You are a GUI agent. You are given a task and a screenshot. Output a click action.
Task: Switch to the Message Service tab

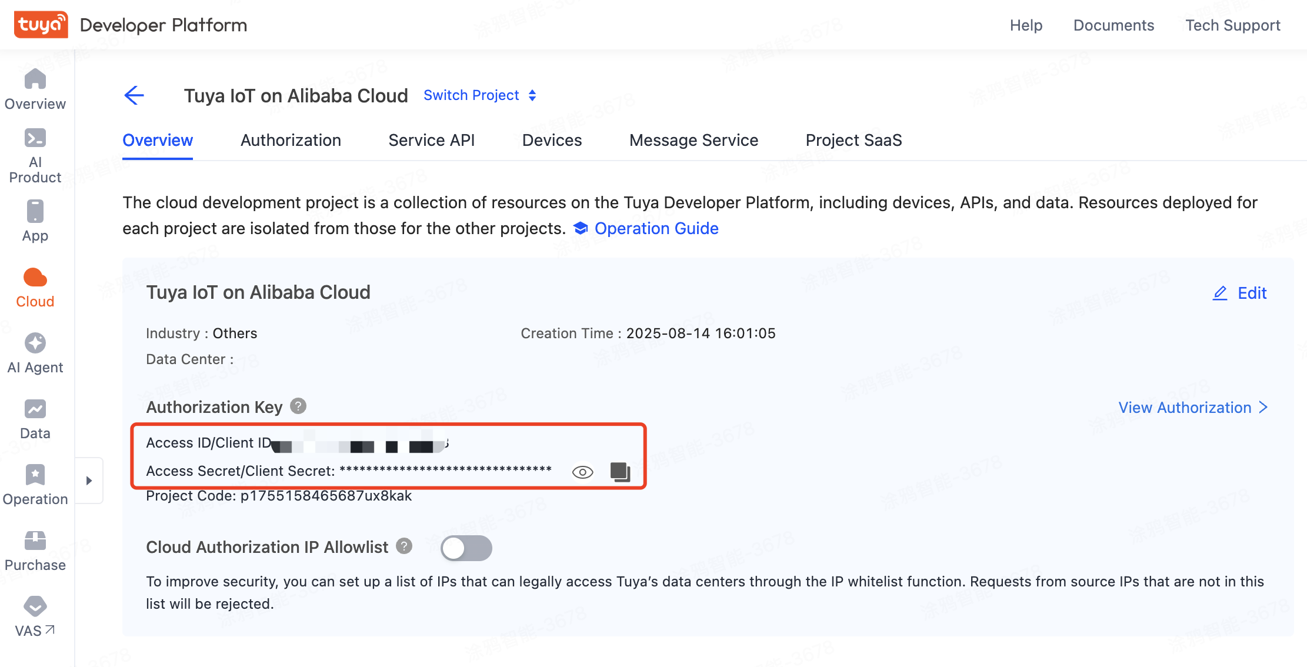693,140
